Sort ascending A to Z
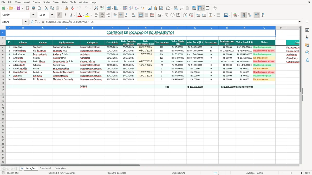 point(131,8)
